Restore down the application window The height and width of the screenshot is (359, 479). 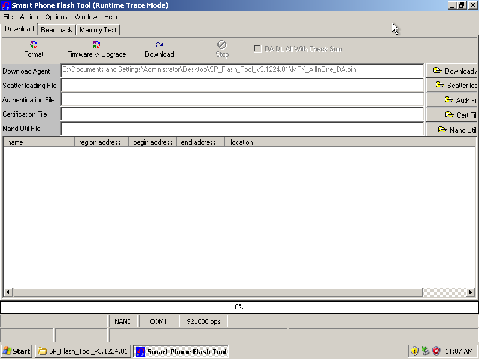click(x=462, y=5)
